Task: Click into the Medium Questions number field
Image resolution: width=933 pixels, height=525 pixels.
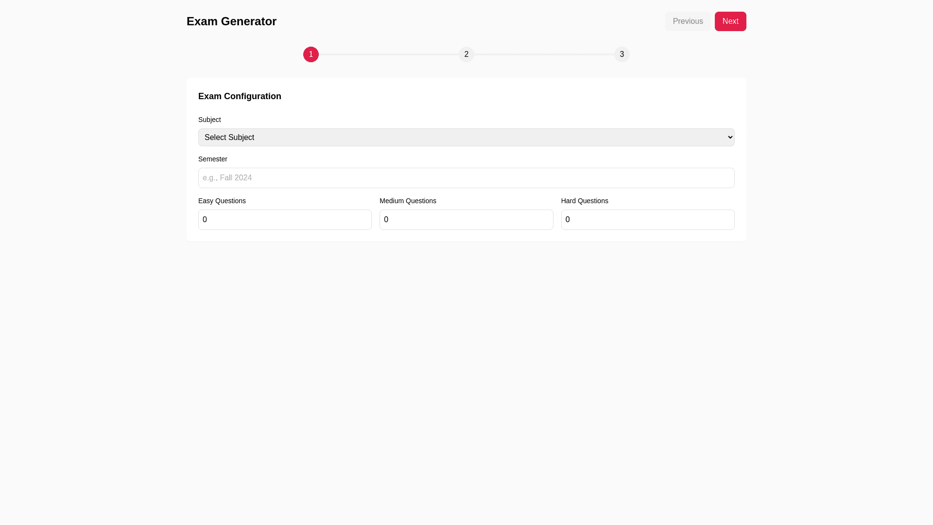Action: tap(466, 220)
